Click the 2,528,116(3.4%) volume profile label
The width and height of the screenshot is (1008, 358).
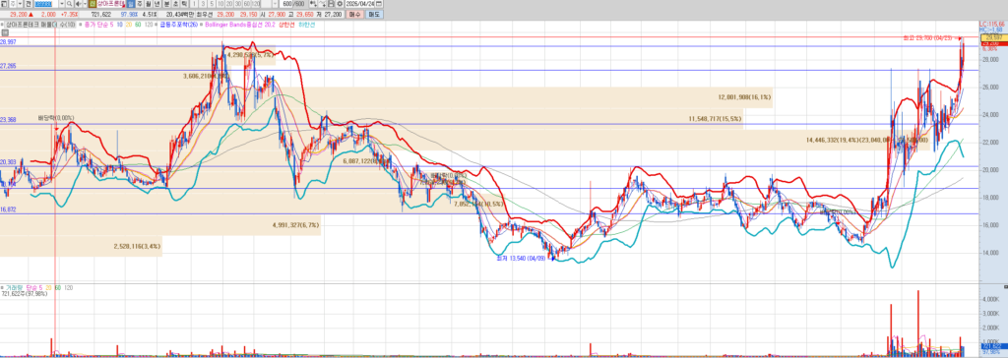click(138, 246)
